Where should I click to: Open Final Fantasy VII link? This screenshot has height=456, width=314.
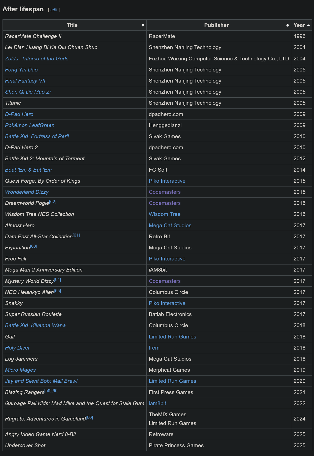[x=25, y=81]
